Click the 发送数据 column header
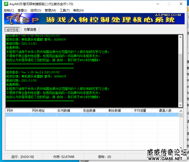 [94, 111]
